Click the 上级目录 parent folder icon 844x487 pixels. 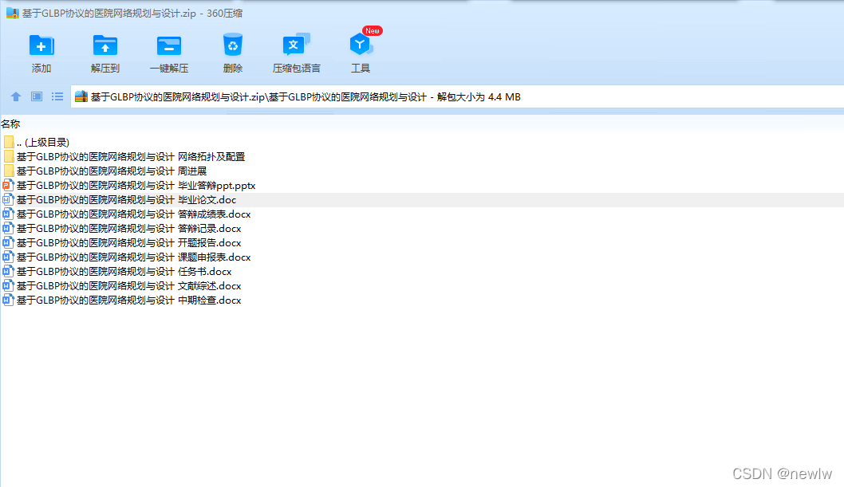(8, 142)
